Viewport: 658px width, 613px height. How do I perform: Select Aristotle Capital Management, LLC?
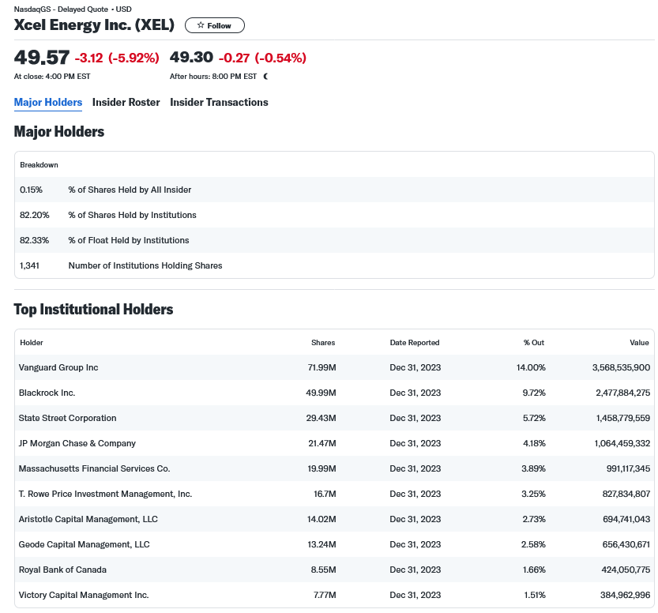pos(88,519)
